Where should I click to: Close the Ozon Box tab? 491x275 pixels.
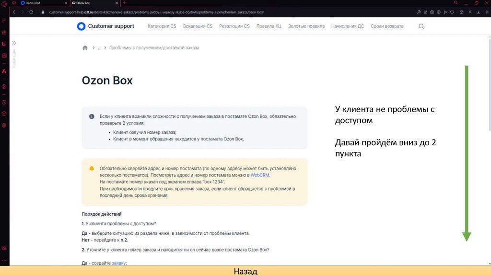point(117,3)
